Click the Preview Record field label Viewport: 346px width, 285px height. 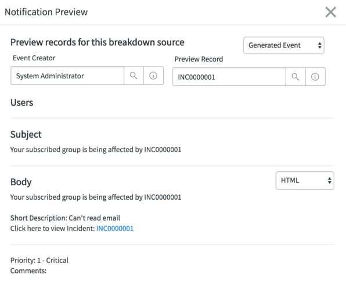(199, 59)
